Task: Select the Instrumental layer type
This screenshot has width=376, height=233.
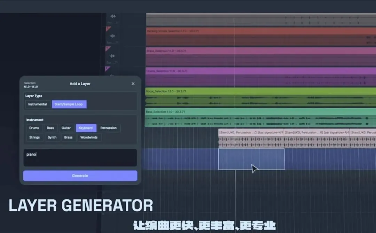Action: (x=37, y=104)
